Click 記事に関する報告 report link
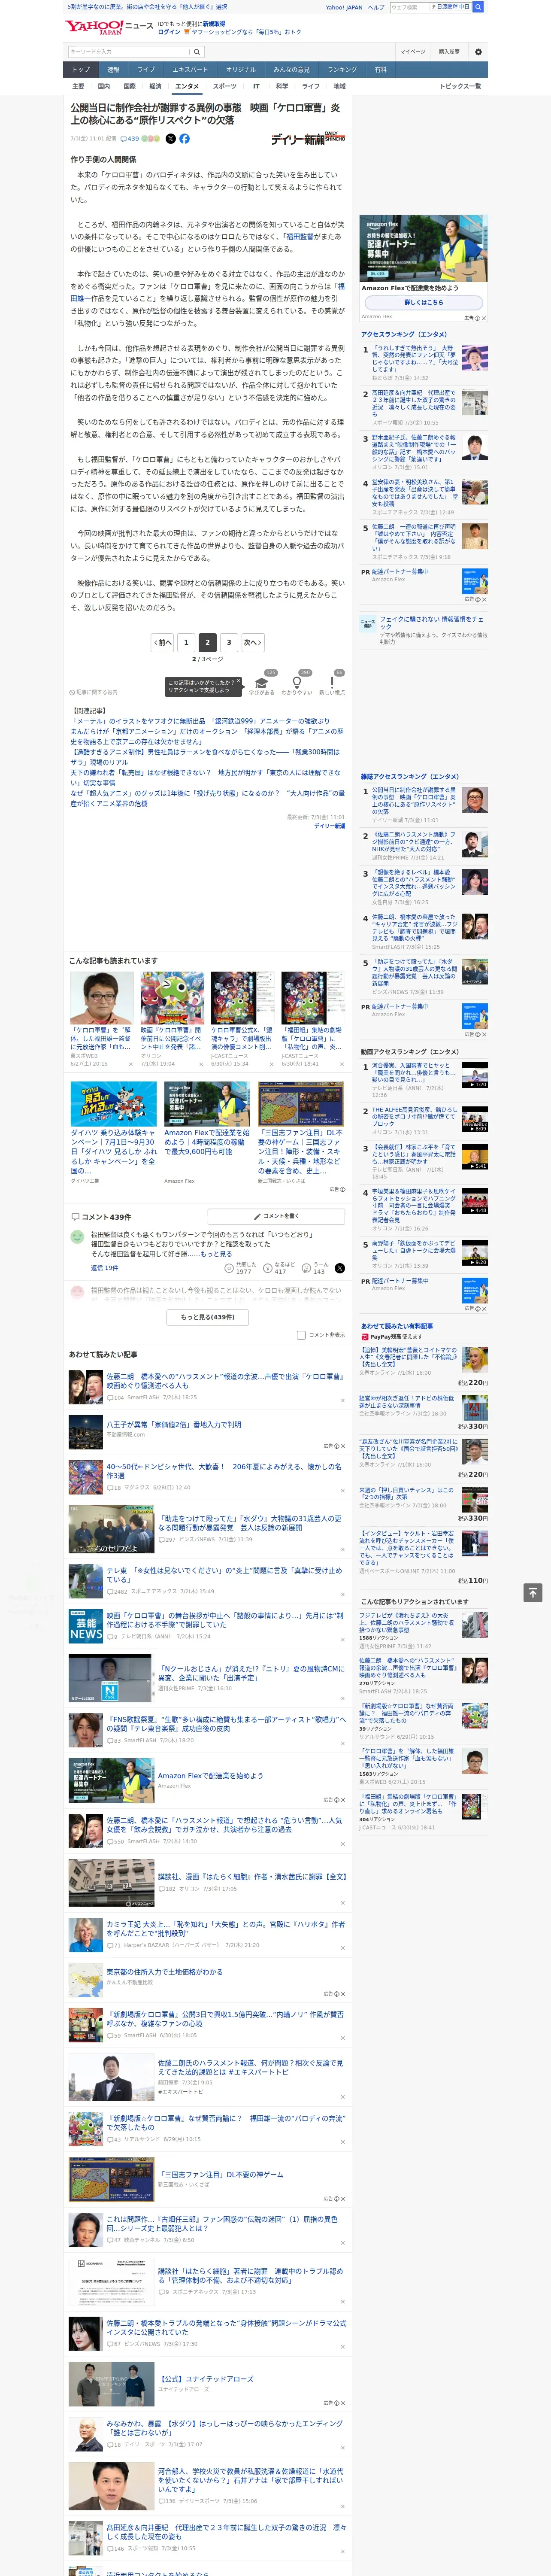This screenshot has width=551, height=2576. click(x=94, y=692)
